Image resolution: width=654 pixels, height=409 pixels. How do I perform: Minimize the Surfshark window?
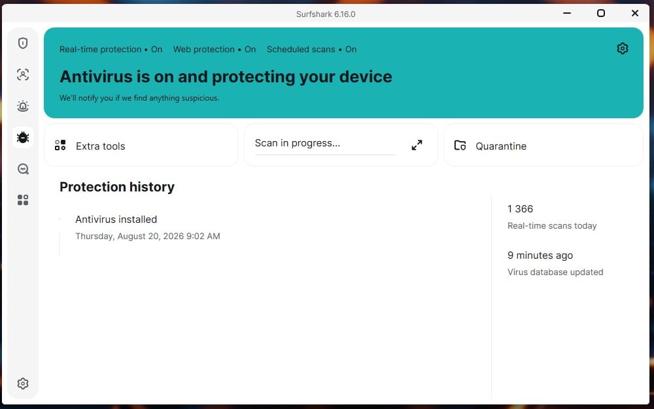point(567,13)
